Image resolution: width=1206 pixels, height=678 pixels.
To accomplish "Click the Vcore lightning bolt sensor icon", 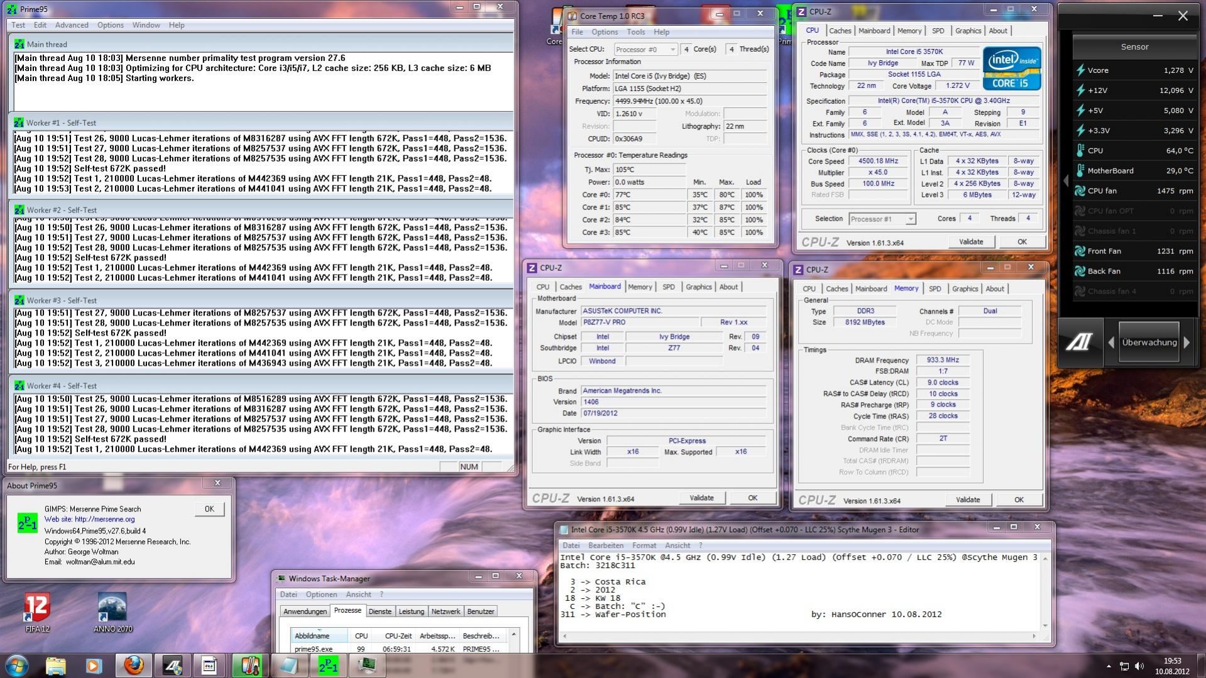I will [1080, 70].
